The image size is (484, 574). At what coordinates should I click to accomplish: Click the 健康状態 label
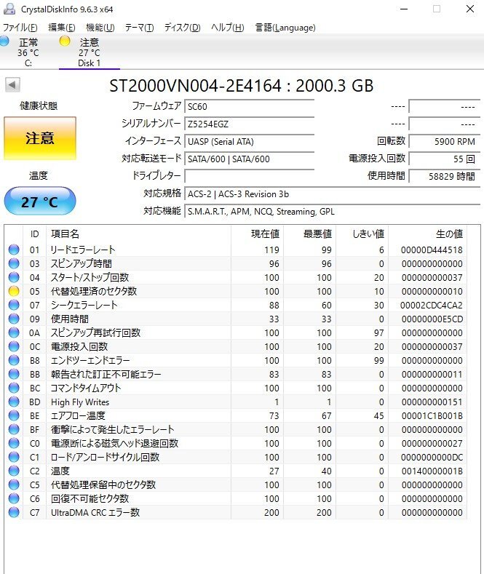click(x=39, y=105)
